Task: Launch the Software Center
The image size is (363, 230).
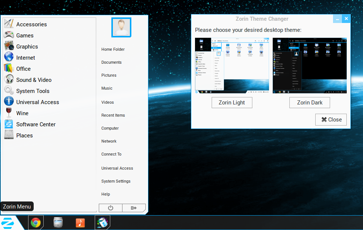Action: 36,124
